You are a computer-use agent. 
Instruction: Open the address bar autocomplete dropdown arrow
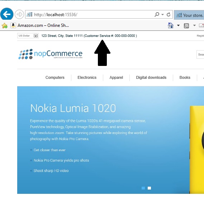tap(162, 14)
